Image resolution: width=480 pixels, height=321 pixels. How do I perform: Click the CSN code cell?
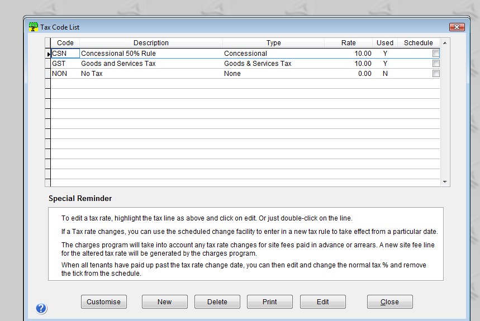[65, 54]
